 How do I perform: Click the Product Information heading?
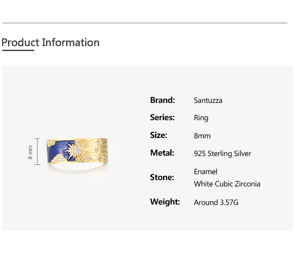(51, 43)
